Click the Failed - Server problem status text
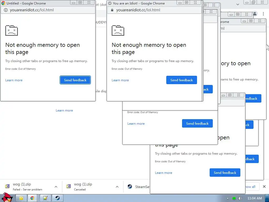This screenshot has width=269, height=202. click(27, 189)
